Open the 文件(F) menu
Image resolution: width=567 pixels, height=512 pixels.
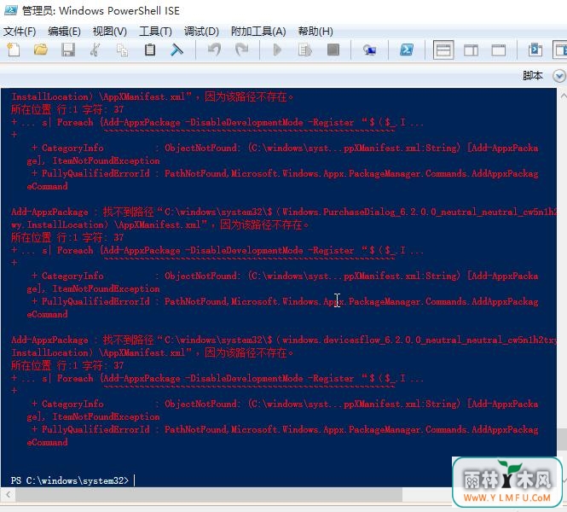pos(20,32)
